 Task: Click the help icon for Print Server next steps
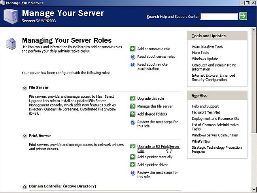pyautogui.click(x=132, y=173)
